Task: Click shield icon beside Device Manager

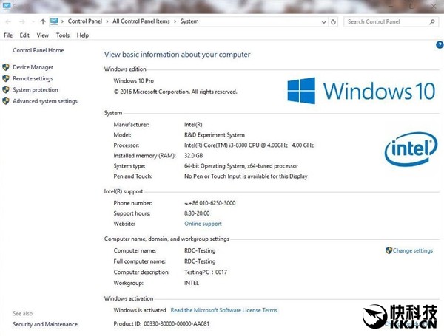Action: click(6, 67)
